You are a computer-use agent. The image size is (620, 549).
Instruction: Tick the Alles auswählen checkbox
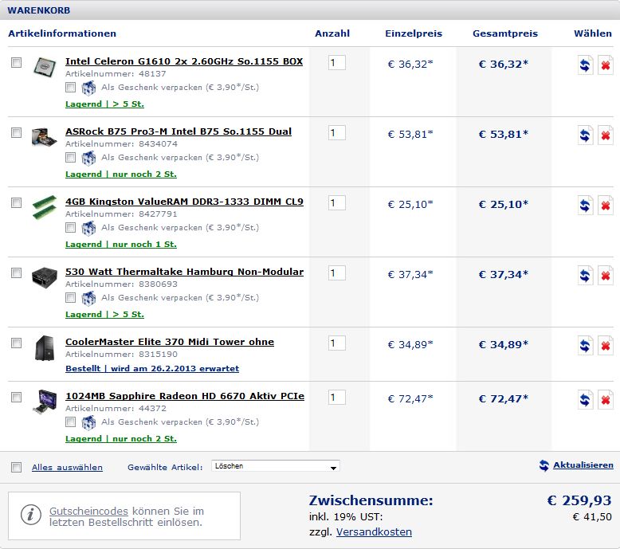(16, 467)
